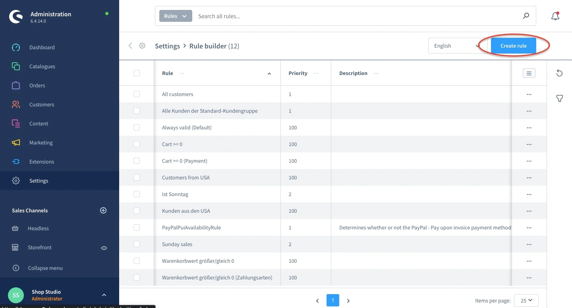Screen dimensions: 572x308
Task: Open the Rules search scope dropdown
Action: coord(176,16)
